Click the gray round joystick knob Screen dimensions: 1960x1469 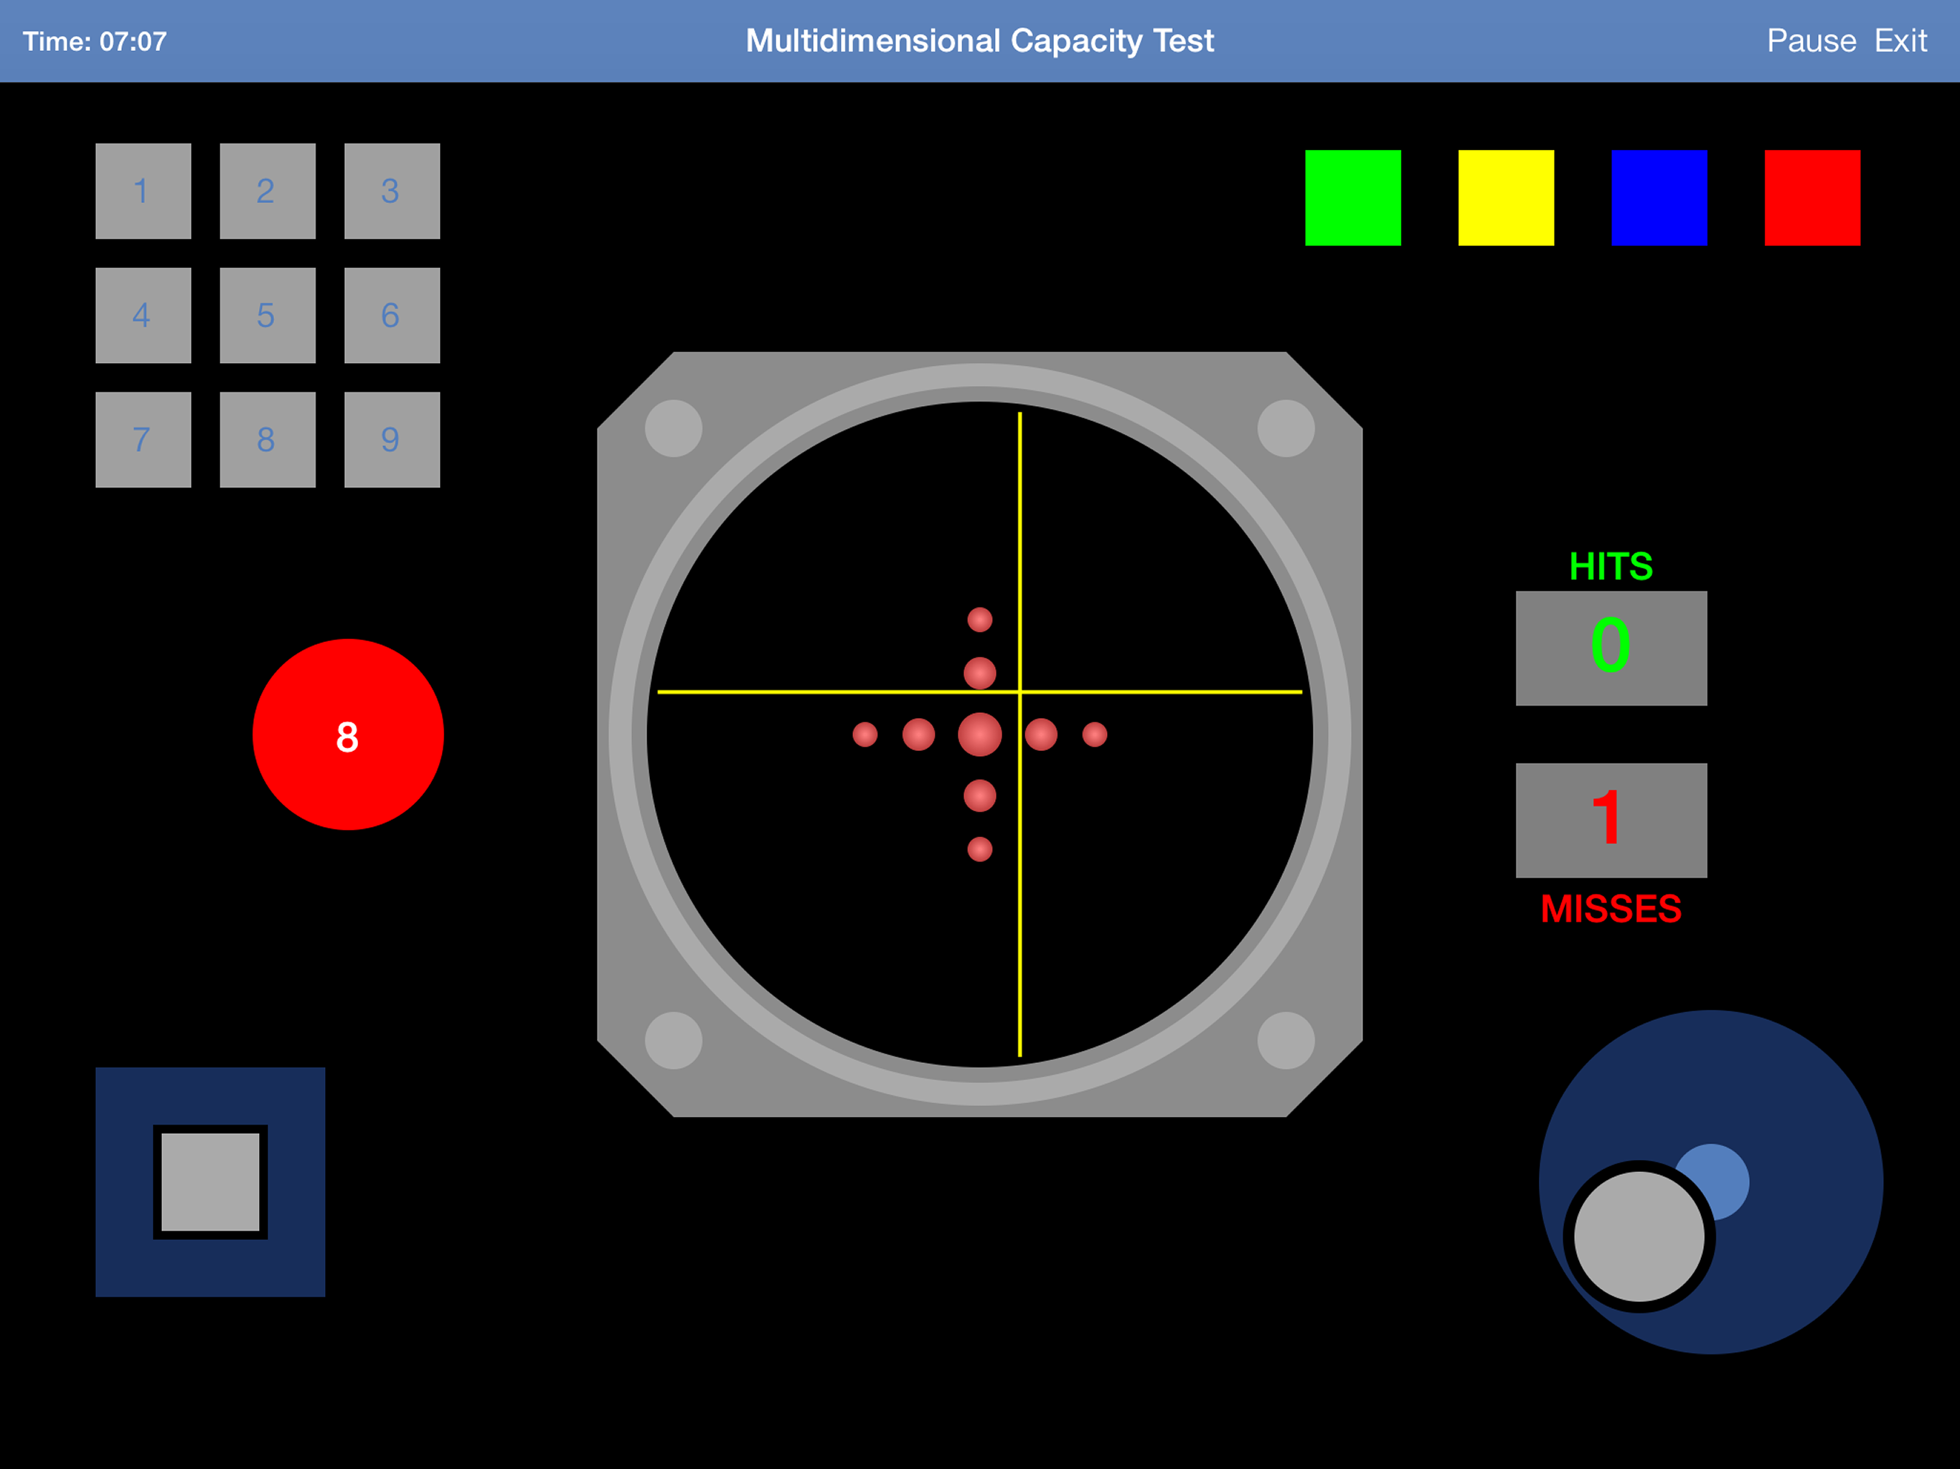point(1639,1236)
